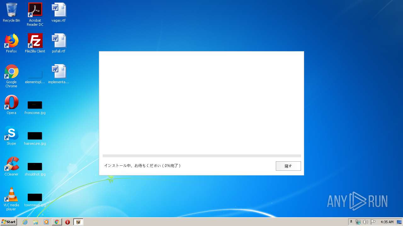The height and width of the screenshot is (226, 403).
Task: Launch CCleaner desktop shortcut
Action: [x=11, y=166]
